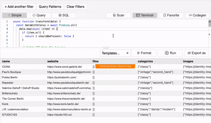Select Sabrina Dehoff / Dehoff Studio cell
Screen dimensions: 211x123
(23, 88)
